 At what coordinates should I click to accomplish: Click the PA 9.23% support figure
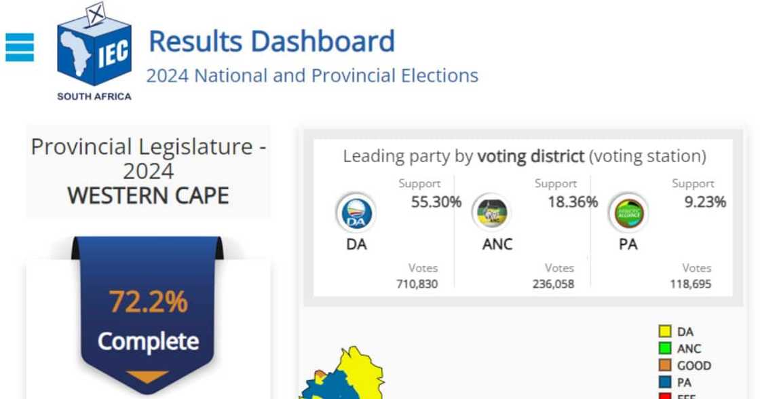click(704, 202)
